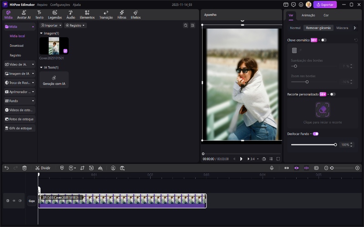Take a snapshot with camera icon in preview

(264, 159)
